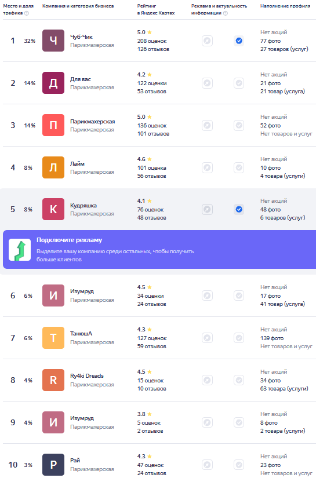Click 'Подключите рекламу' banner heading
316x478 pixels.
(x=69, y=240)
